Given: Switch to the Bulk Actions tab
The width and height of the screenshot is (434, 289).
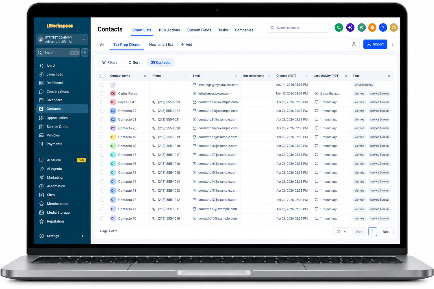Looking at the screenshot, I should pyautogui.click(x=169, y=30).
